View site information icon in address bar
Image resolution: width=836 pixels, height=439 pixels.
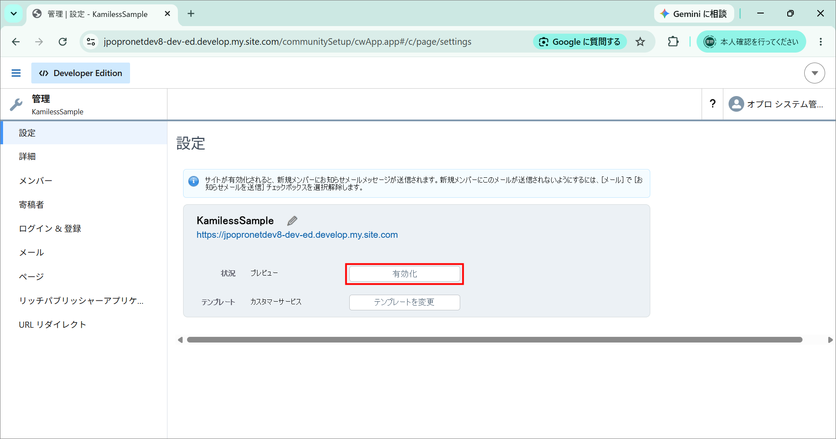pyautogui.click(x=91, y=42)
